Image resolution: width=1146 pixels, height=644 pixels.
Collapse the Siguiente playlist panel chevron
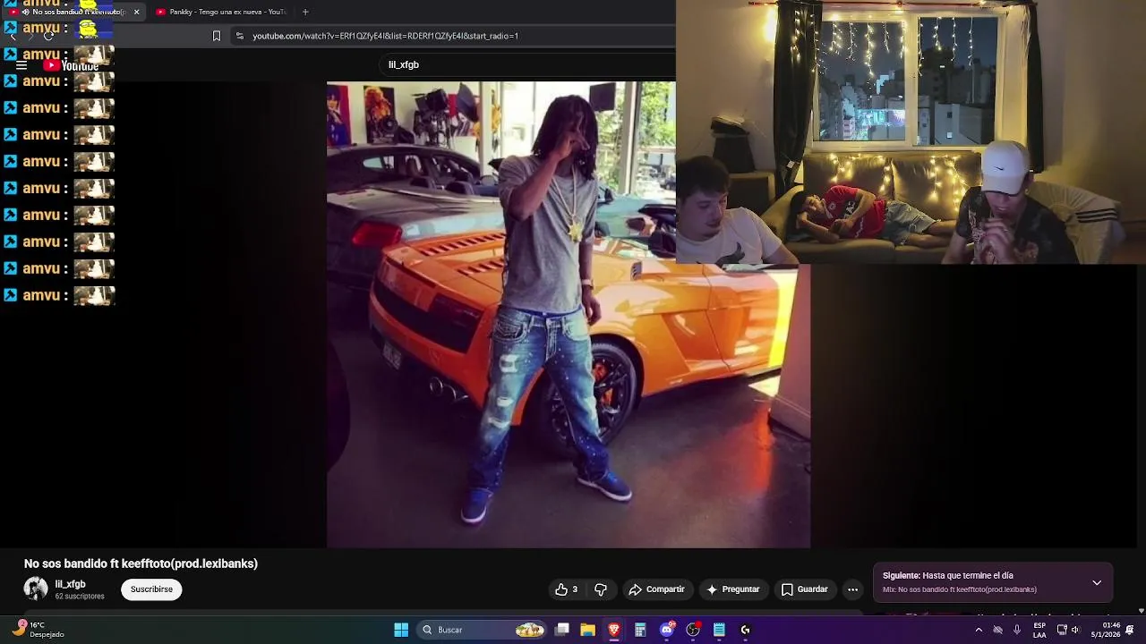tap(1097, 582)
